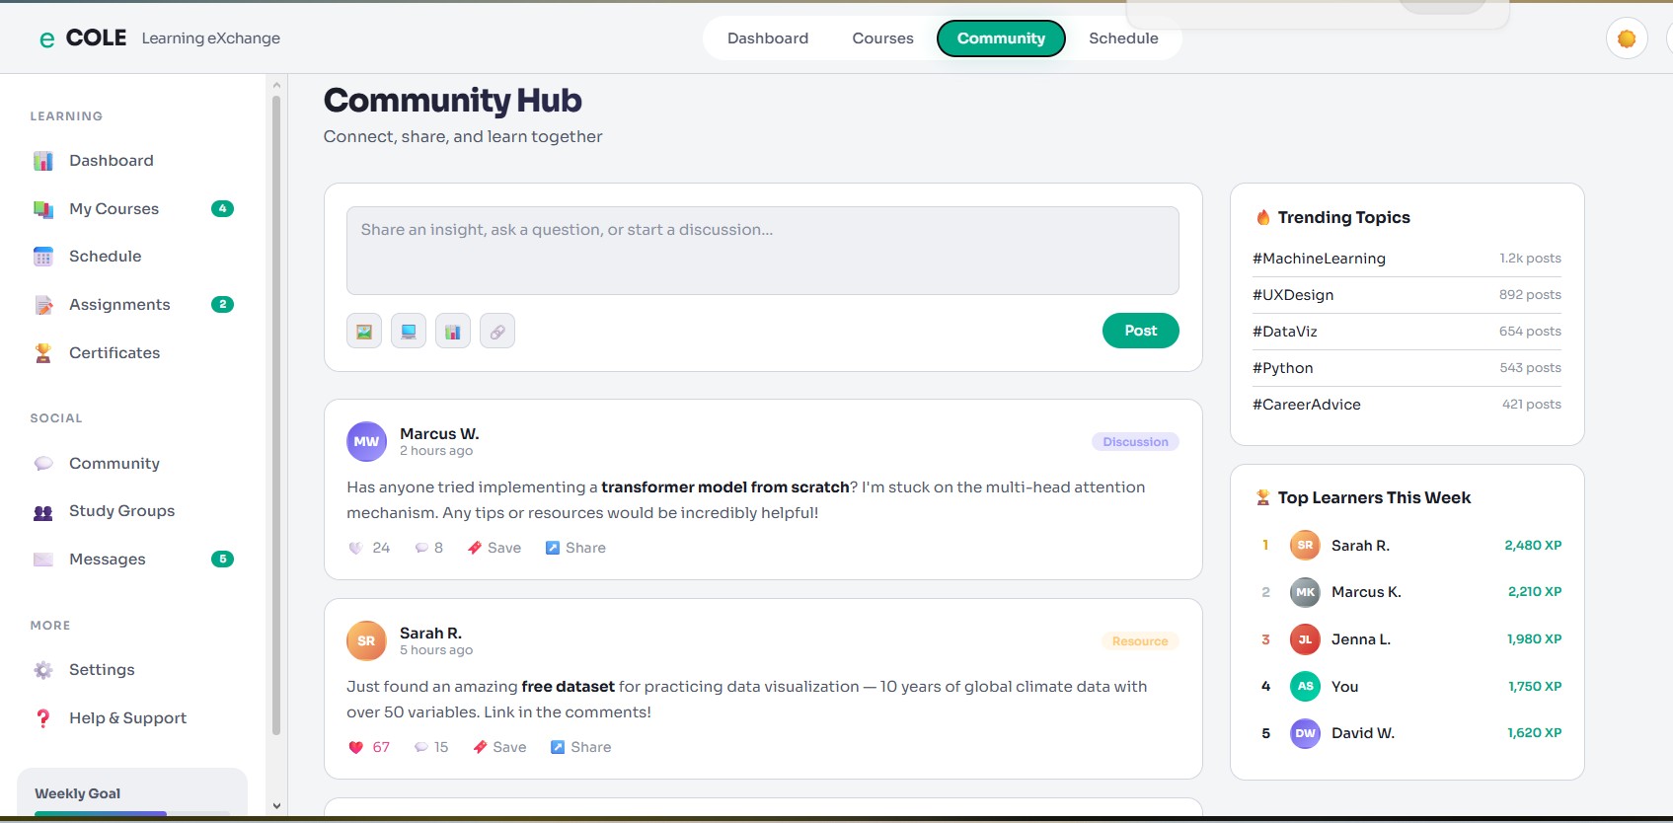The width and height of the screenshot is (1673, 823).
Task: Open Sarah R. in Top Learners
Action: pos(1407,546)
